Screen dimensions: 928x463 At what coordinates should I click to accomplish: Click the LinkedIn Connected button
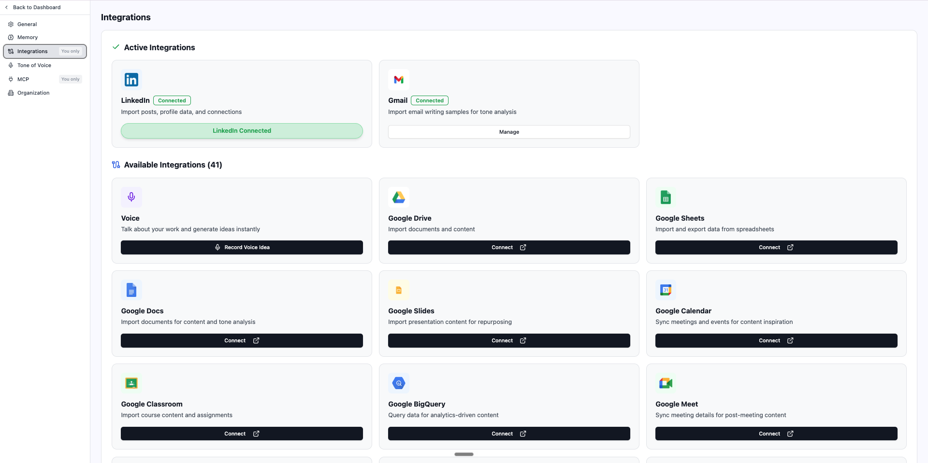tap(242, 131)
